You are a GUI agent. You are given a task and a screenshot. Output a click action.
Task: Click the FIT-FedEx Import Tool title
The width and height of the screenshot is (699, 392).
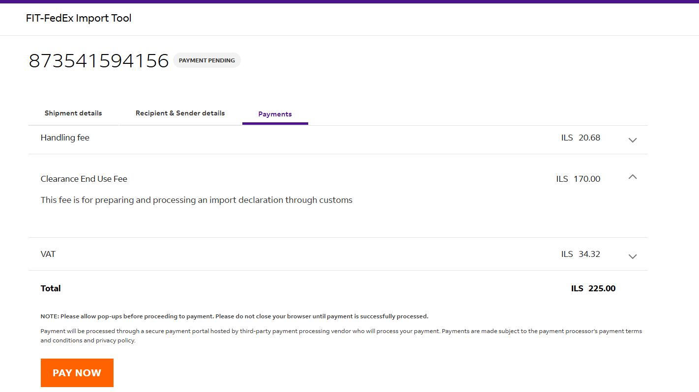(x=79, y=18)
